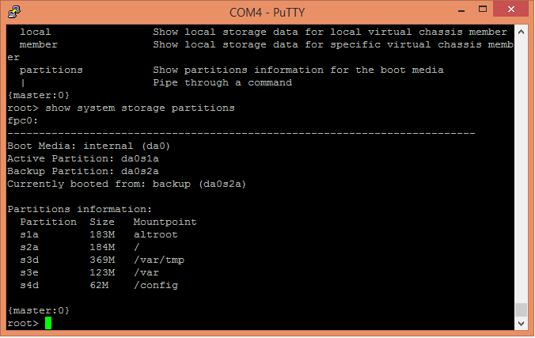The height and width of the screenshot is (338, 535).
Task: Close the COM4 PuTTY session
Action: 510,9
